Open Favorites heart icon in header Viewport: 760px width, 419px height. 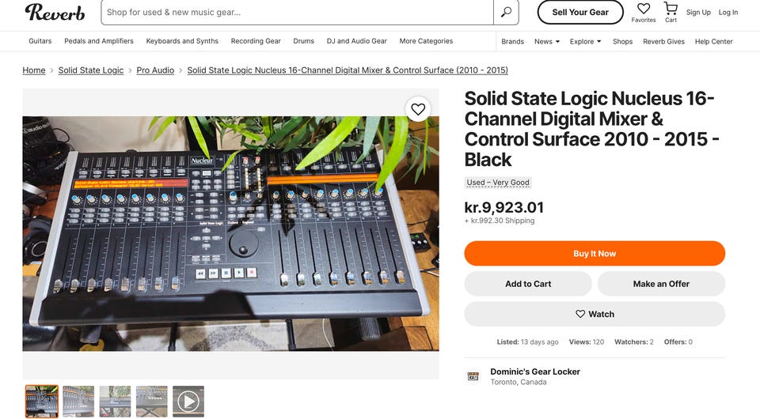(643, 9)
